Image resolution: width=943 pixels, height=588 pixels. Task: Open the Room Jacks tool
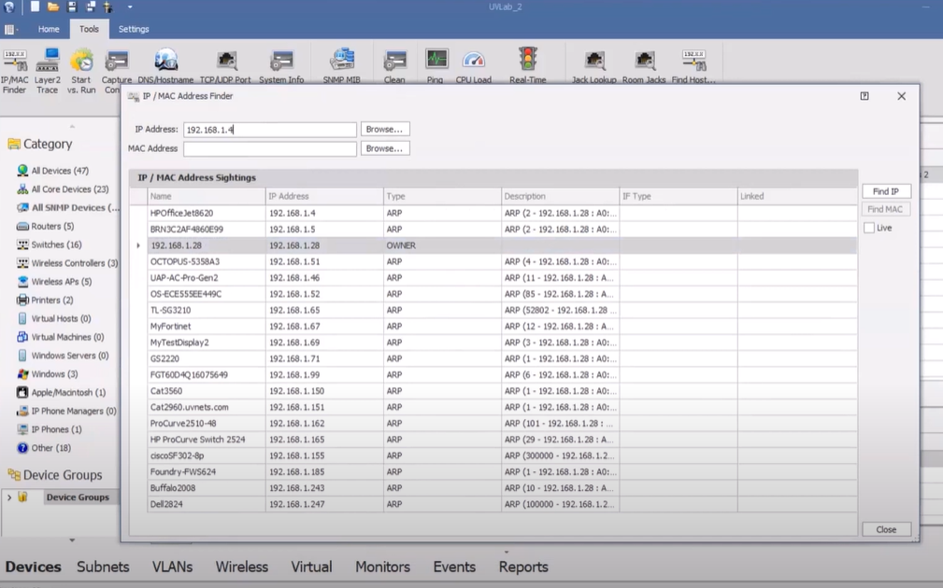tap(644, 66)
